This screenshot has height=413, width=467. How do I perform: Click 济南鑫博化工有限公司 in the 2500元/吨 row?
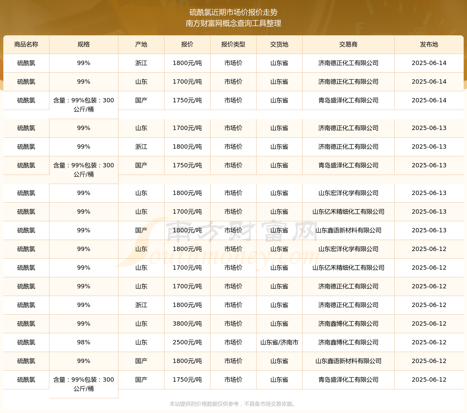[349, 342]
